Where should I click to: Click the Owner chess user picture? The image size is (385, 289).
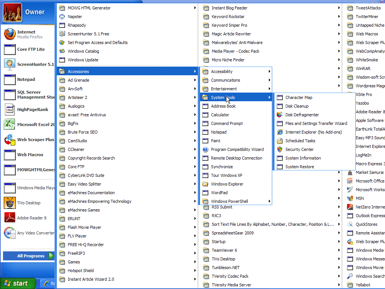tap(12, 12)
